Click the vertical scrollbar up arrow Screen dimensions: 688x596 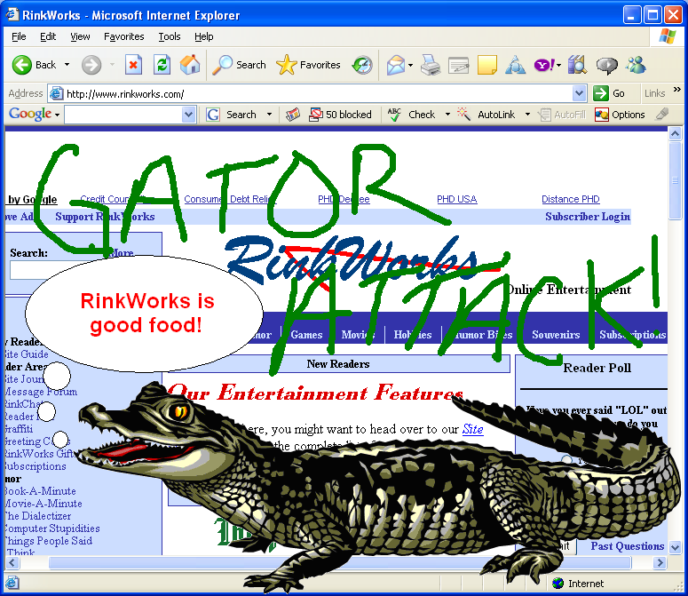click(x=675, y=133)
